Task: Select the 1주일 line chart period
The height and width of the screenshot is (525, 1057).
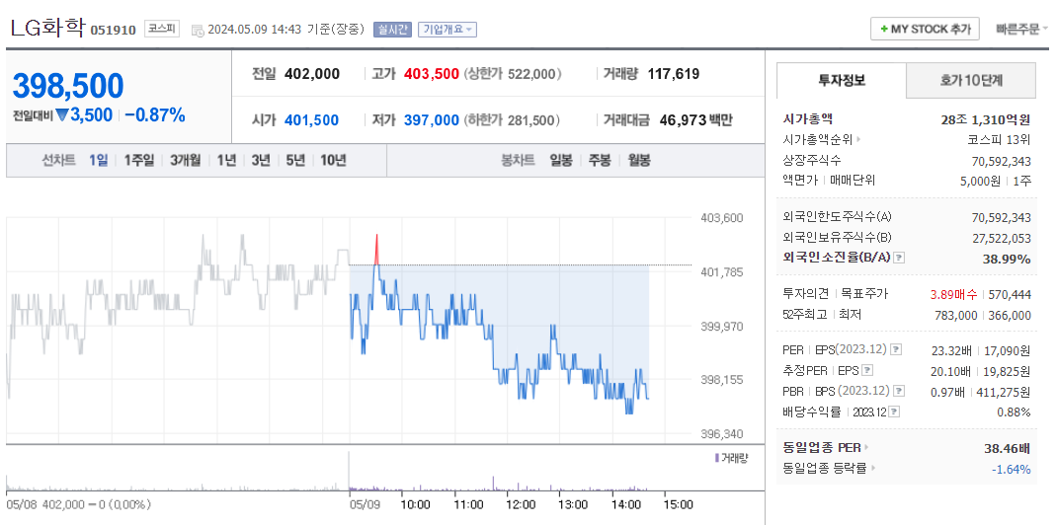Action: point(138,160)
